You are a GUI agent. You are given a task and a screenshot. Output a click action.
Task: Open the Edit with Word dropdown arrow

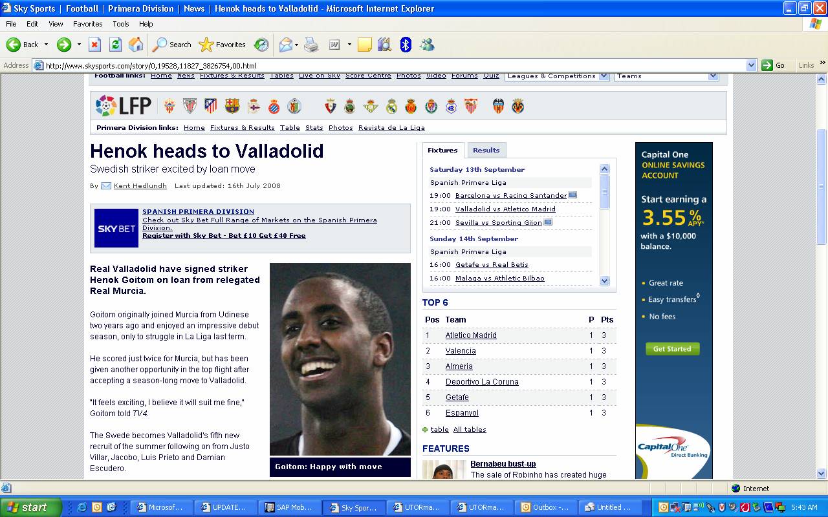pos(349,45)
